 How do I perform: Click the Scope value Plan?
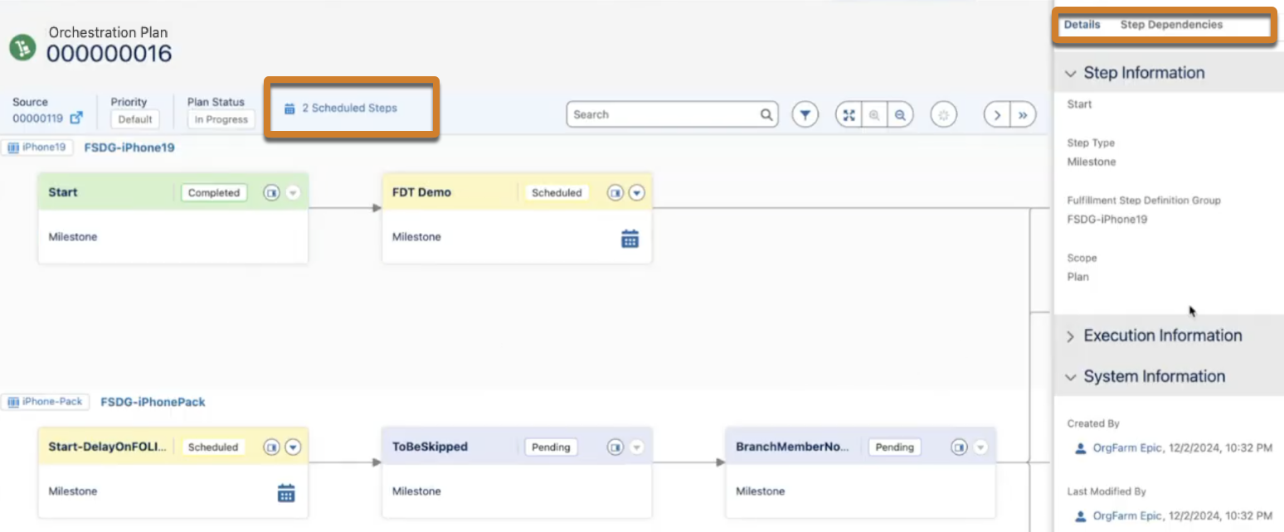pos(1077,277)
